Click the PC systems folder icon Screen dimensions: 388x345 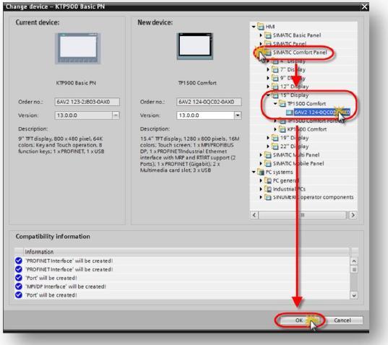coord(261,172)
